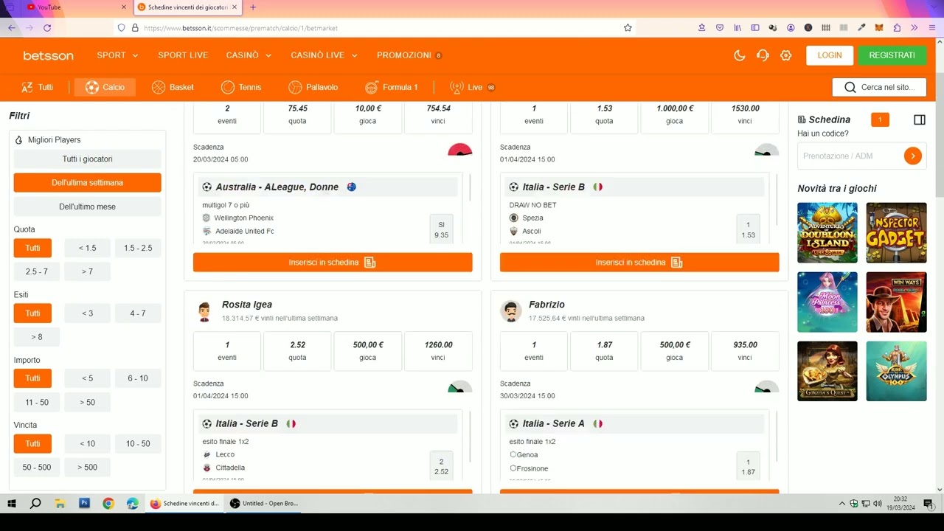Select Esiti filter 4 - 7
Screen dimensions: 944x531
coord(138,313)
